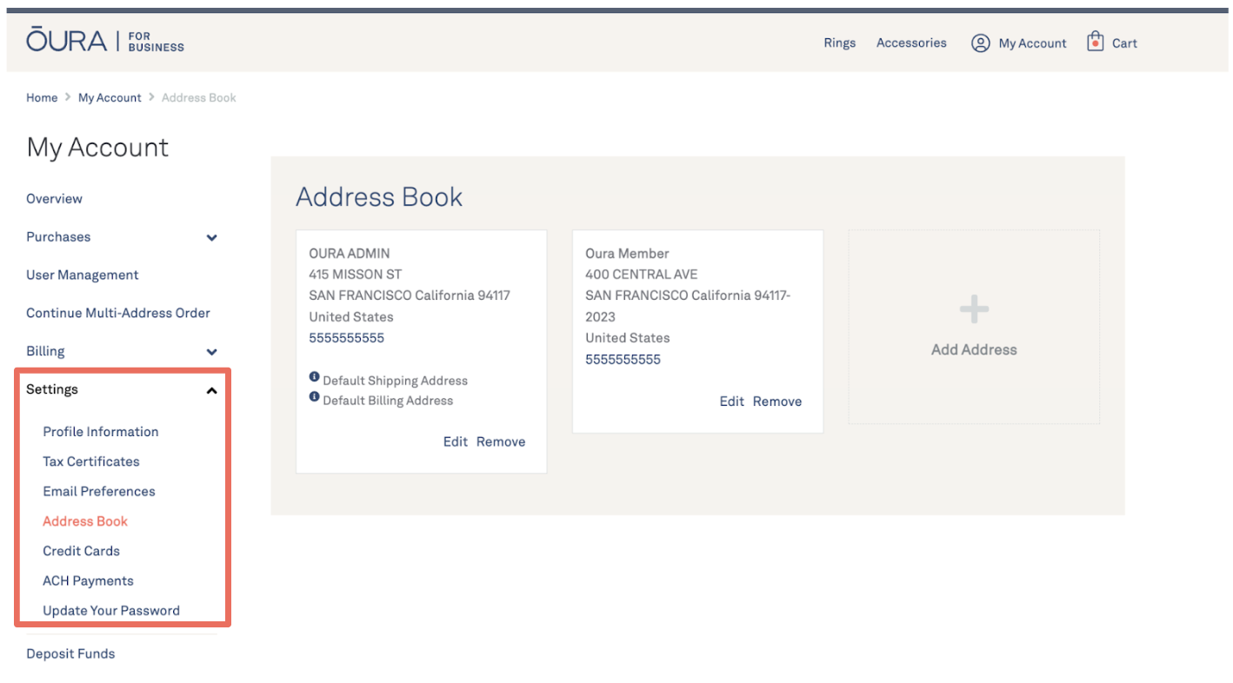Screen dimensions: 1233x683
Task: Click the 'My Account' page title
Action: point(98,147)
